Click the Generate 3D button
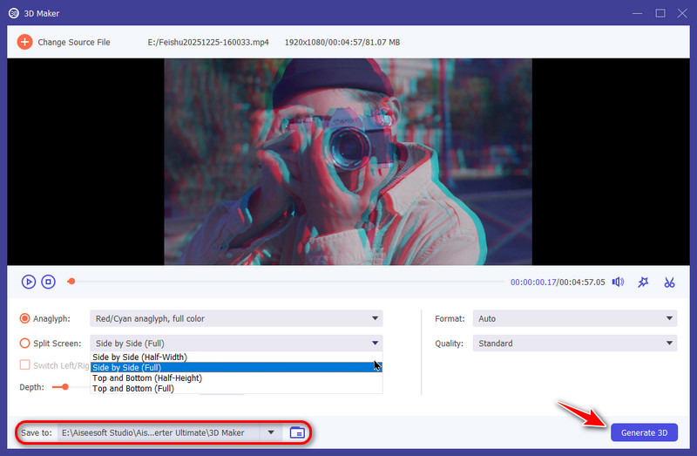This screenshot has height=456, width=697. click(644, 432)
